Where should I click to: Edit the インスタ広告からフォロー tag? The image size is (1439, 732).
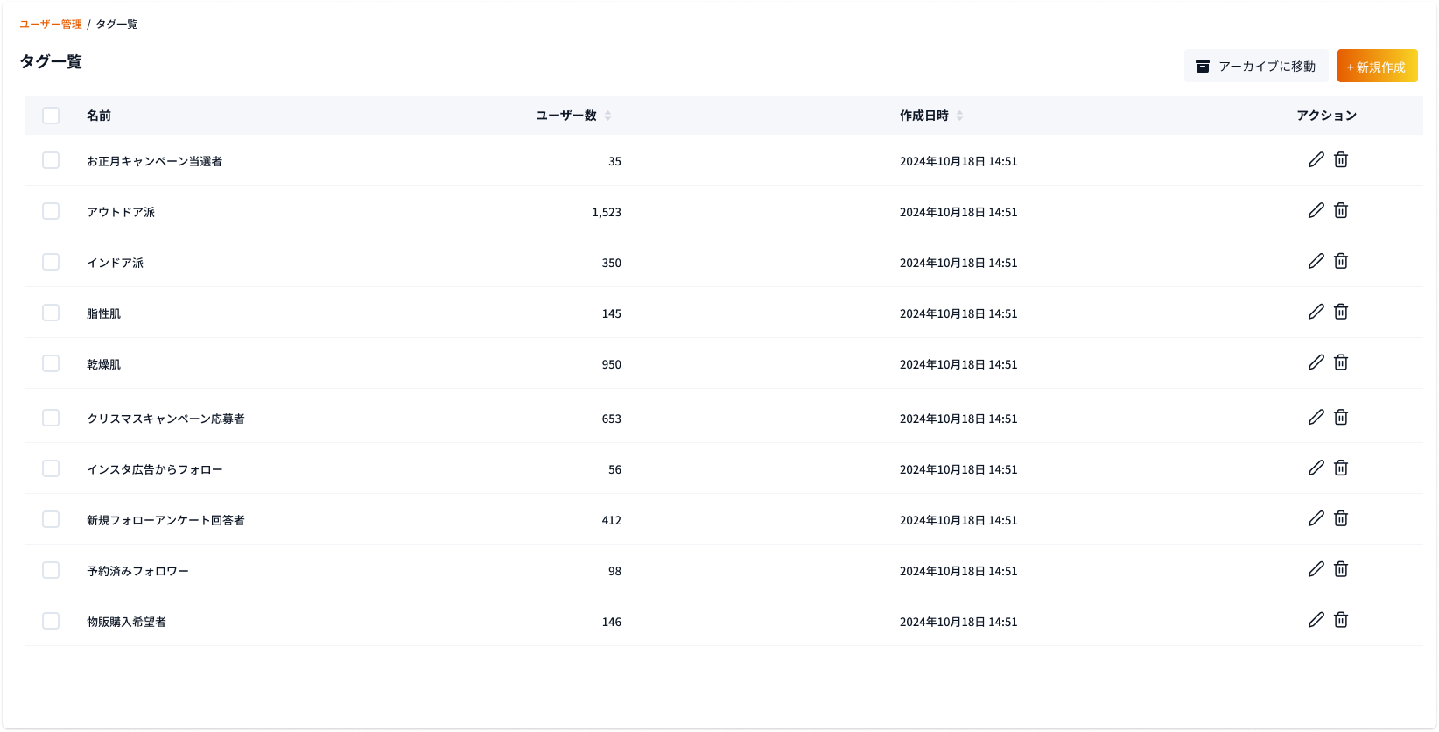coord(1316,468)
